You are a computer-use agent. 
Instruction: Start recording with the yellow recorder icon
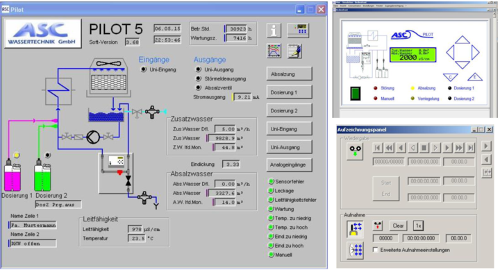(355, 230)
